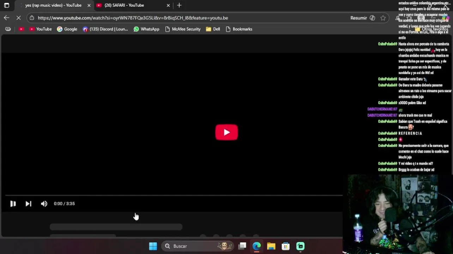Click the first DABUTCHERMANE187 username in chat
453x254 pixels.
pyautogui.click(x=382, y=109)
